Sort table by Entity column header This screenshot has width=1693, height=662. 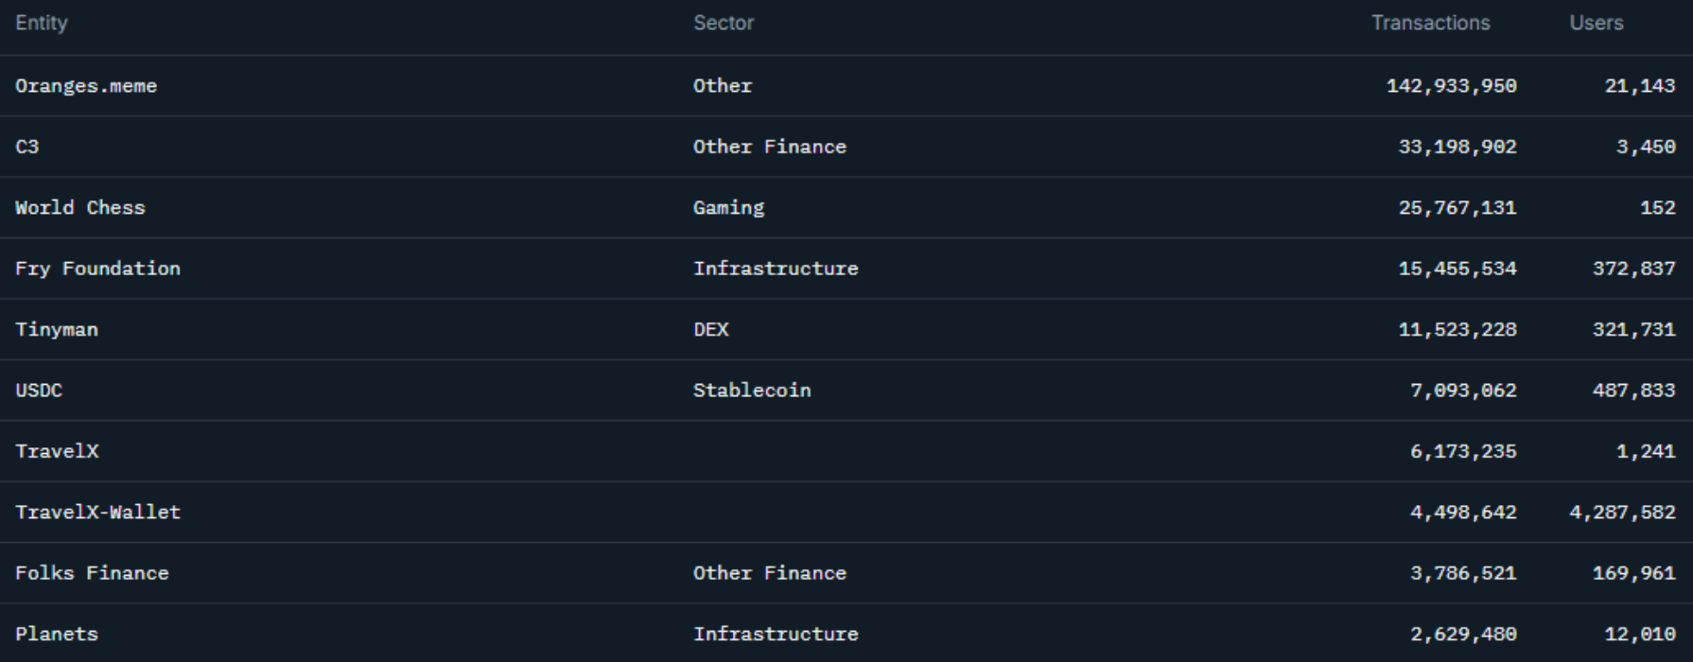click(42, 23)
